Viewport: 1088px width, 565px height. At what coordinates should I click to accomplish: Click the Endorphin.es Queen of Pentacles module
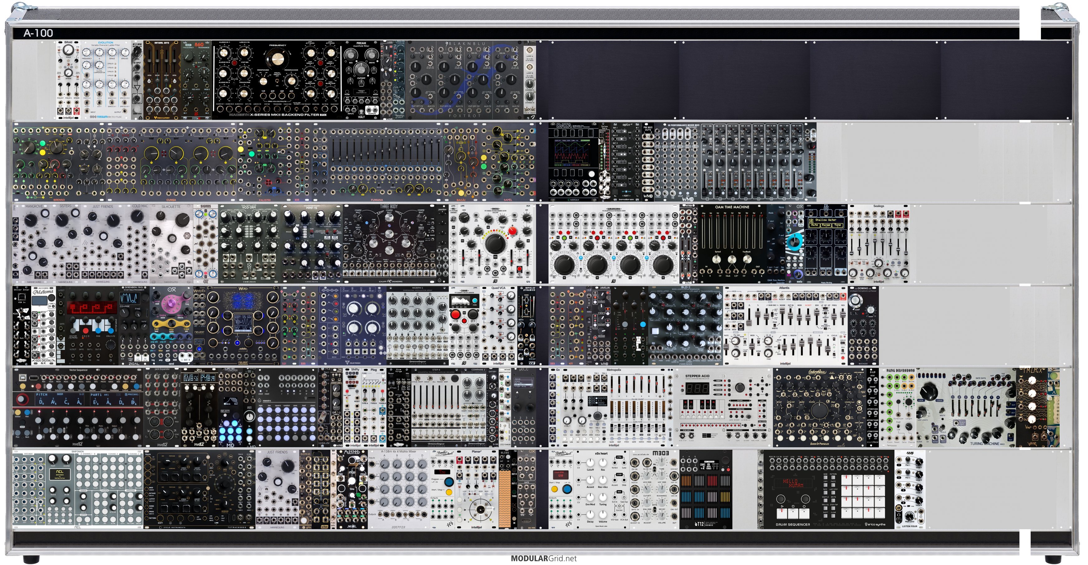819,407
